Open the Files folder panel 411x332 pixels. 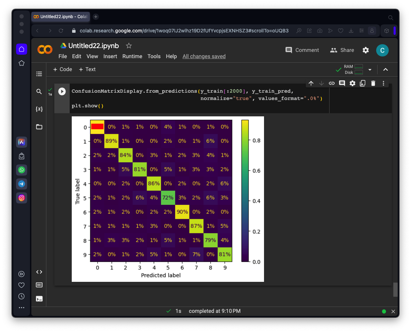pos(39,127)
